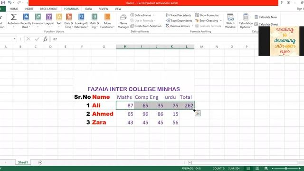This screenshot has width=304, height=171.
Task: Select the FORMULAS ribbon tab
Action: click(71, 9)
